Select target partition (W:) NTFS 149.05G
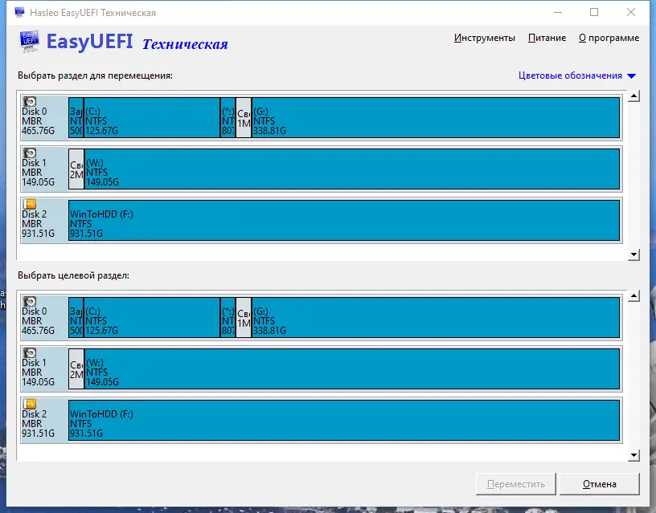 (352, 368)
